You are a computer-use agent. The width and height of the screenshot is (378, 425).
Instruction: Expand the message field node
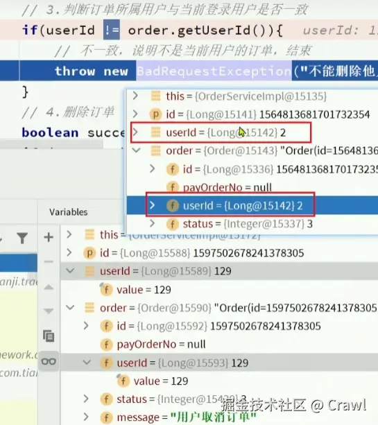click(86, 417)
